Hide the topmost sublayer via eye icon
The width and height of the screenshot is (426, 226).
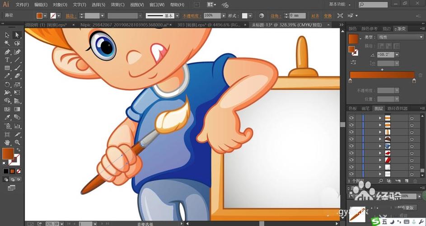tap(351, 118)
